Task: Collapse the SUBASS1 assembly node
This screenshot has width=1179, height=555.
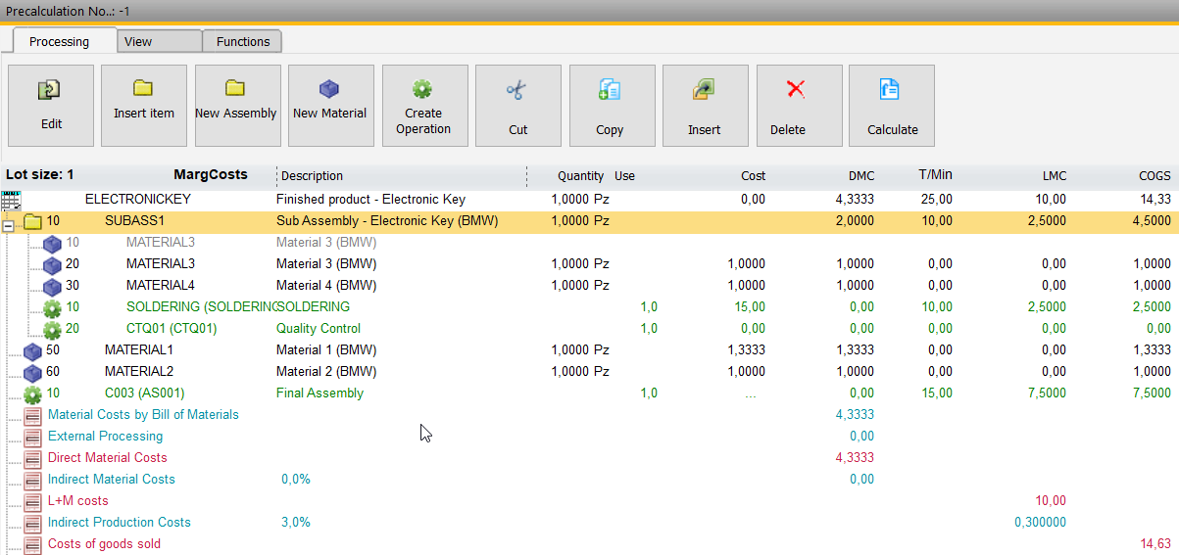Action: (9, 227)
